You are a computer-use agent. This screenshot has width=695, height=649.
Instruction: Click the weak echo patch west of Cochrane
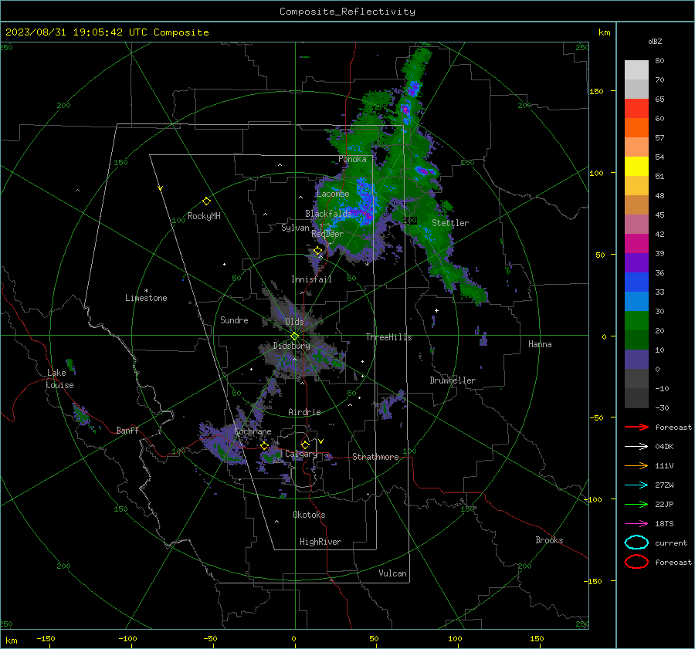click(222, 443)
